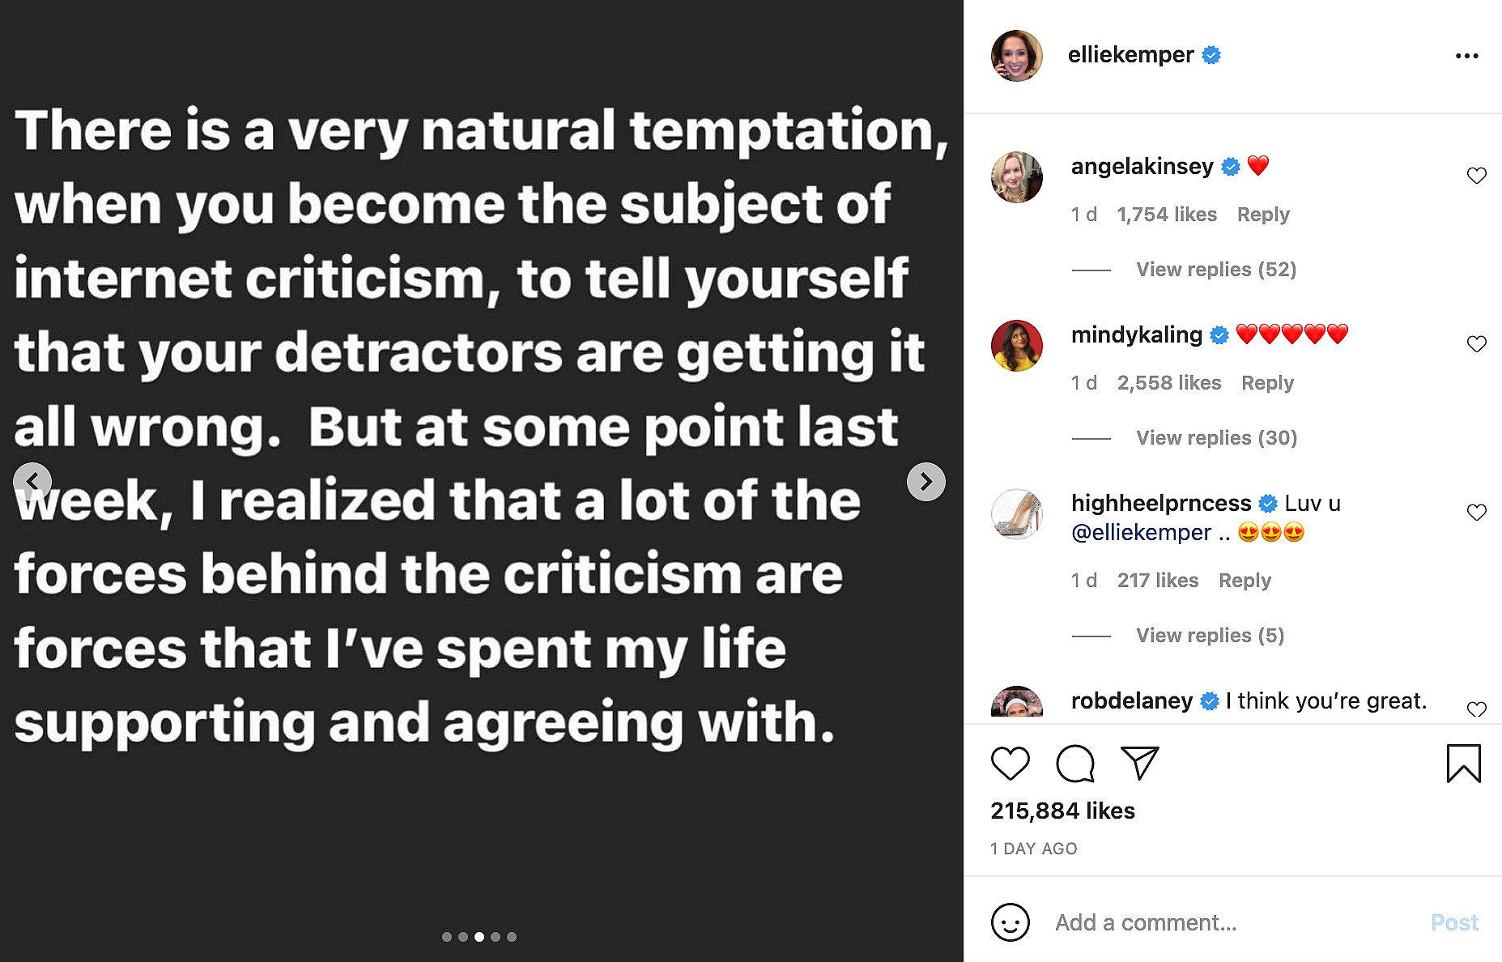The width and height of the screenshot is (1502, 962).
Task: Expand View replies (5) under highheelprncess
Action: 1210,636
